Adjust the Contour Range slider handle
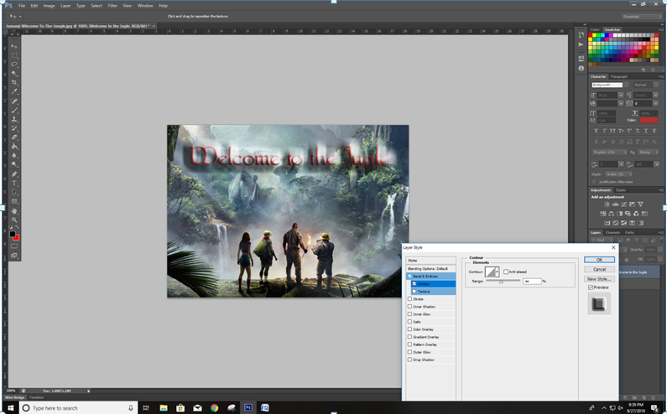 point(501,282)
